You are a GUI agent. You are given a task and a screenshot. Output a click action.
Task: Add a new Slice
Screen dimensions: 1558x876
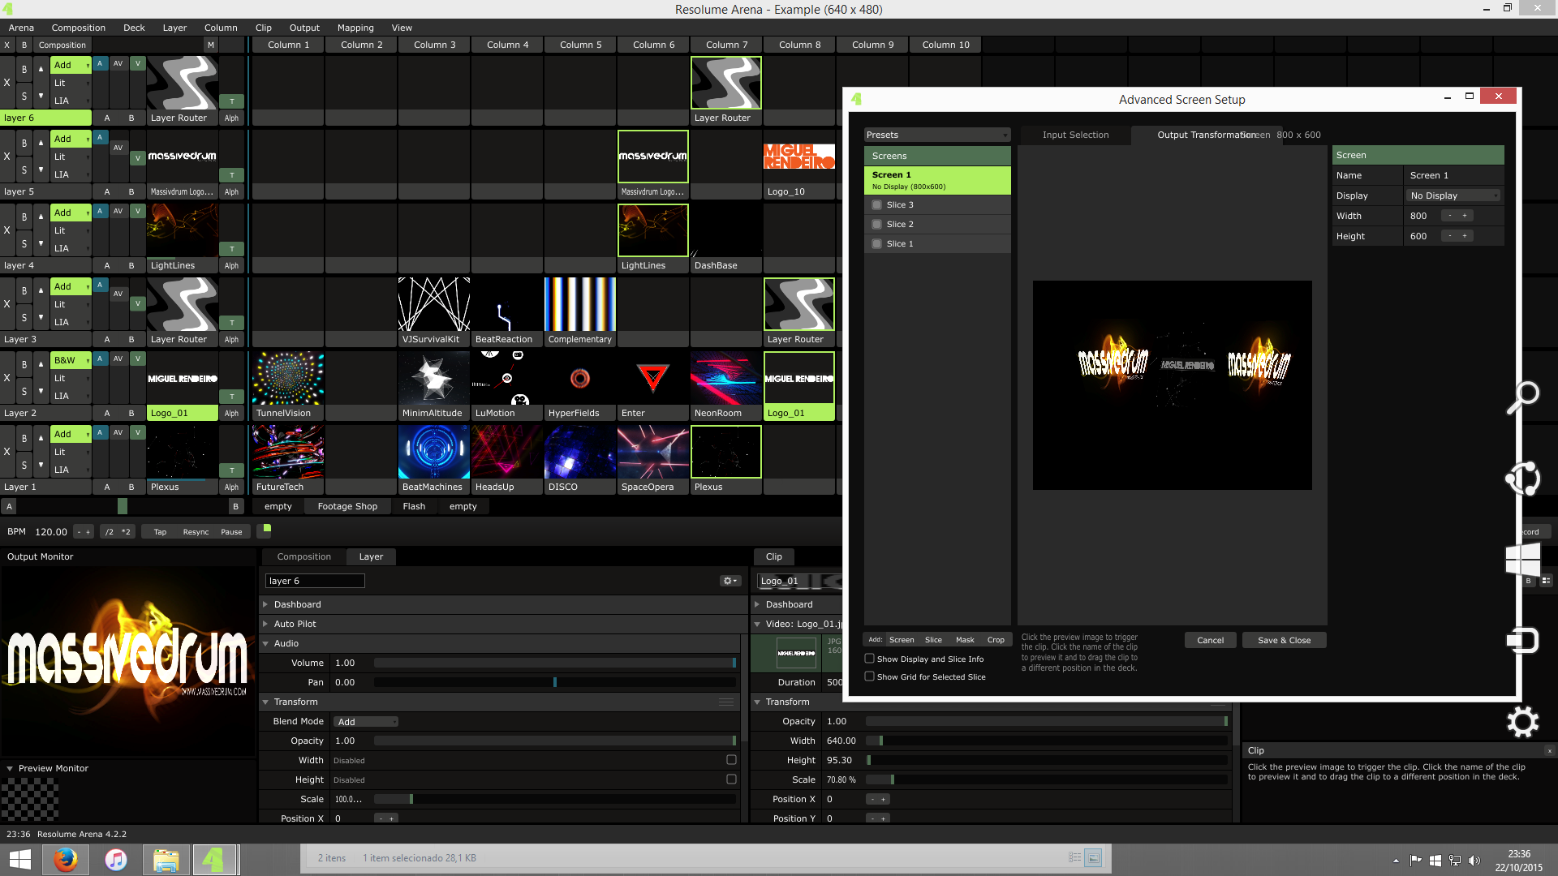coord(933,640)
